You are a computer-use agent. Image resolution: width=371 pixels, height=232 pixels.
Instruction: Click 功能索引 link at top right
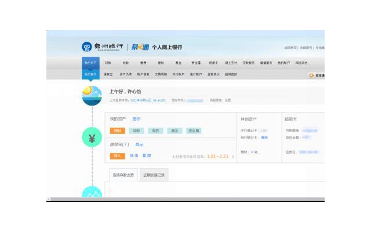click(306, 48)
